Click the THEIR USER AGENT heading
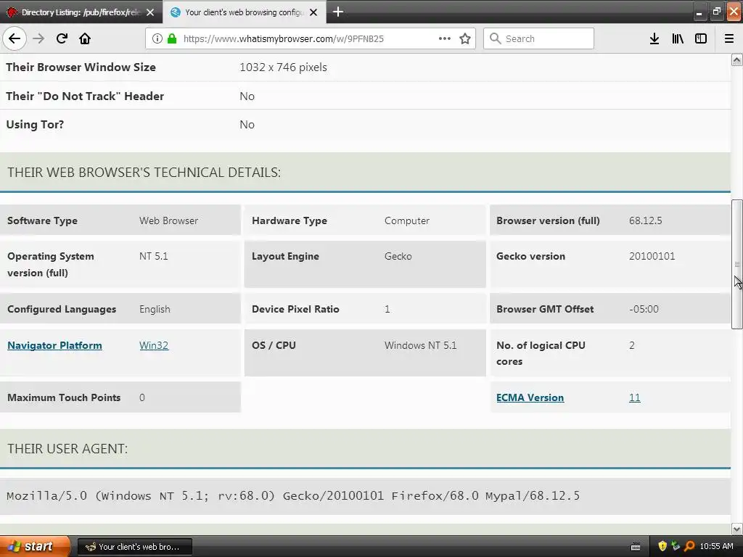Viewport: 743px width, 557px height. pyautogui.click(x=67, y=448)
